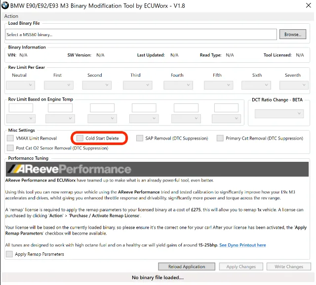
Task: Enable Post Cat O2 Sensor Removal
Action: pyautogui.click(x=10, y=148)
